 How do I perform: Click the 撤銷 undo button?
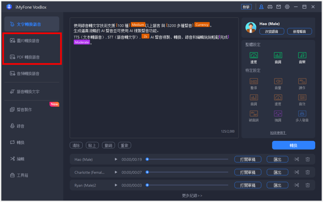[108, 145]
